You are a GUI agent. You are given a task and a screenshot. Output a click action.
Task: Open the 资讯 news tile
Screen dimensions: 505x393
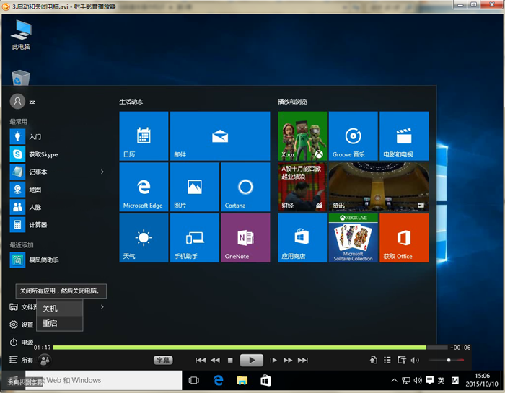tap(379, 187)
